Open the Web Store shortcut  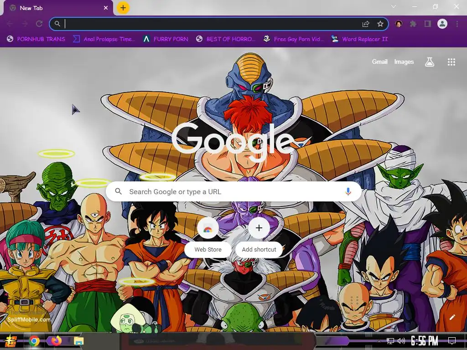[208, 237]
